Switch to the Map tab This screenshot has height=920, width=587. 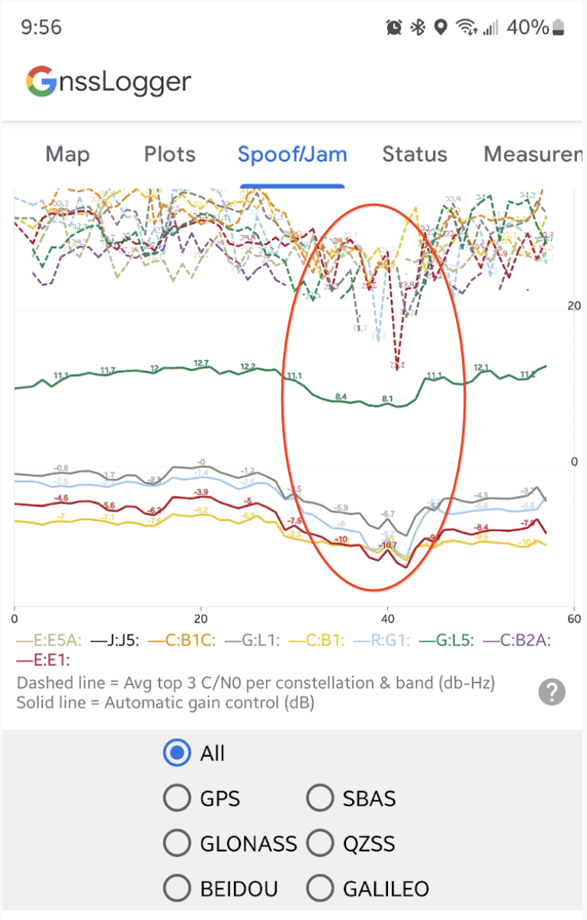point(67,154)
